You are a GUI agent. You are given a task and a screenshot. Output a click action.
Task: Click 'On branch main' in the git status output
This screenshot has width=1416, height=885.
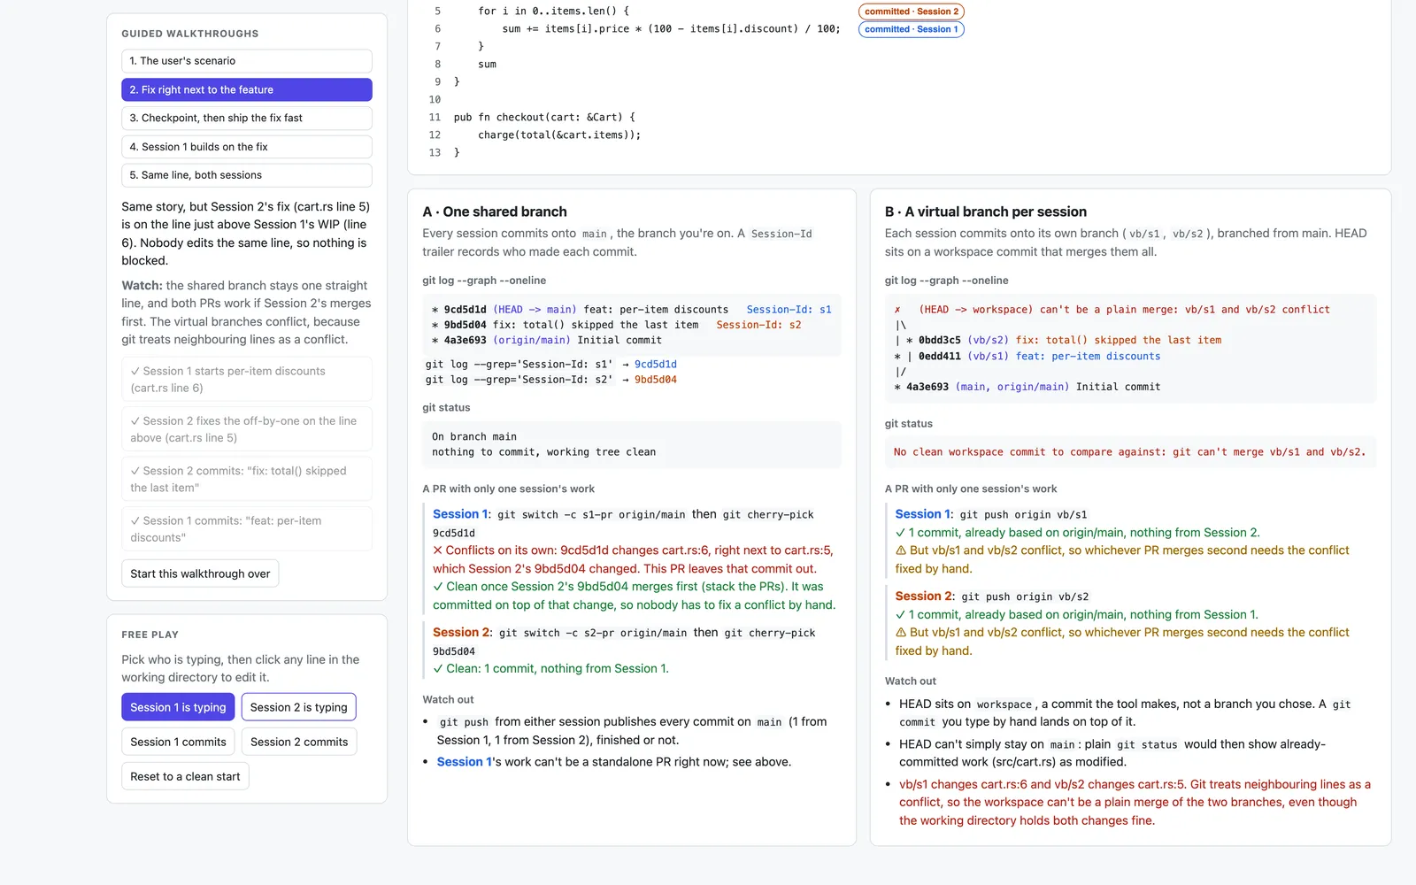[474, 437]
